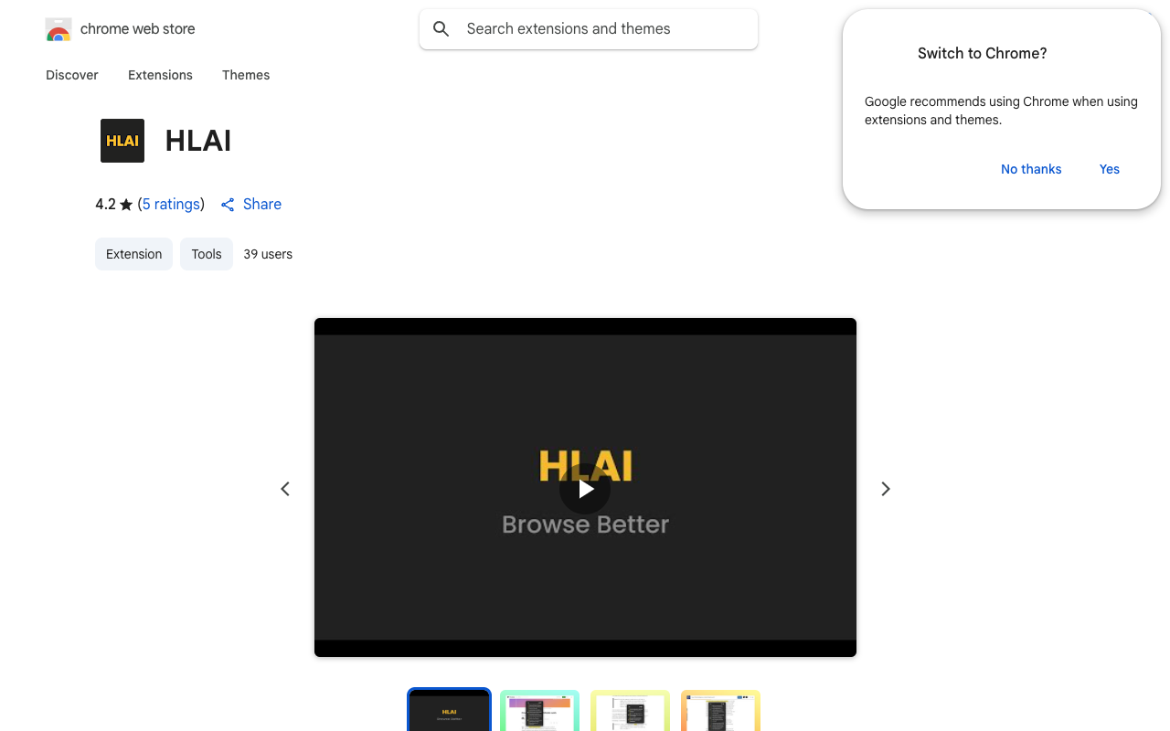Select the Tools category chip
The height and width of the screenshot is (731, 1170).
tap(207, 254)
